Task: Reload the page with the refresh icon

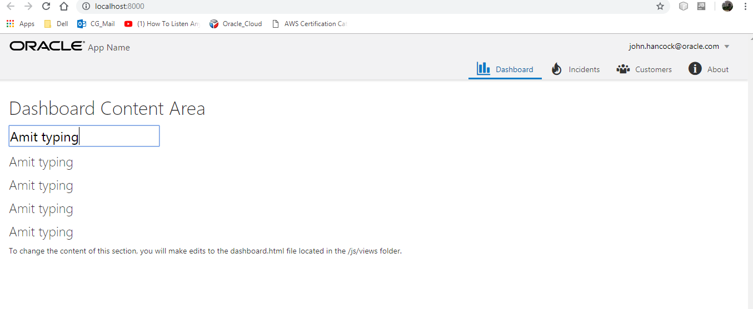Action: click(x=46, y=6)
